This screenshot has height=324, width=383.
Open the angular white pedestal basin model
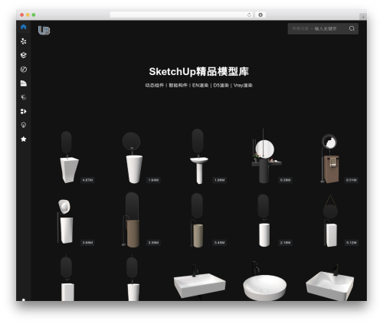69,157
